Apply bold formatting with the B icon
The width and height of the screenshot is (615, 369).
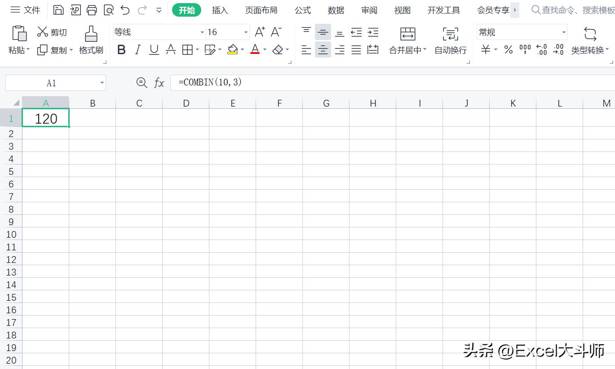(121, 49)
